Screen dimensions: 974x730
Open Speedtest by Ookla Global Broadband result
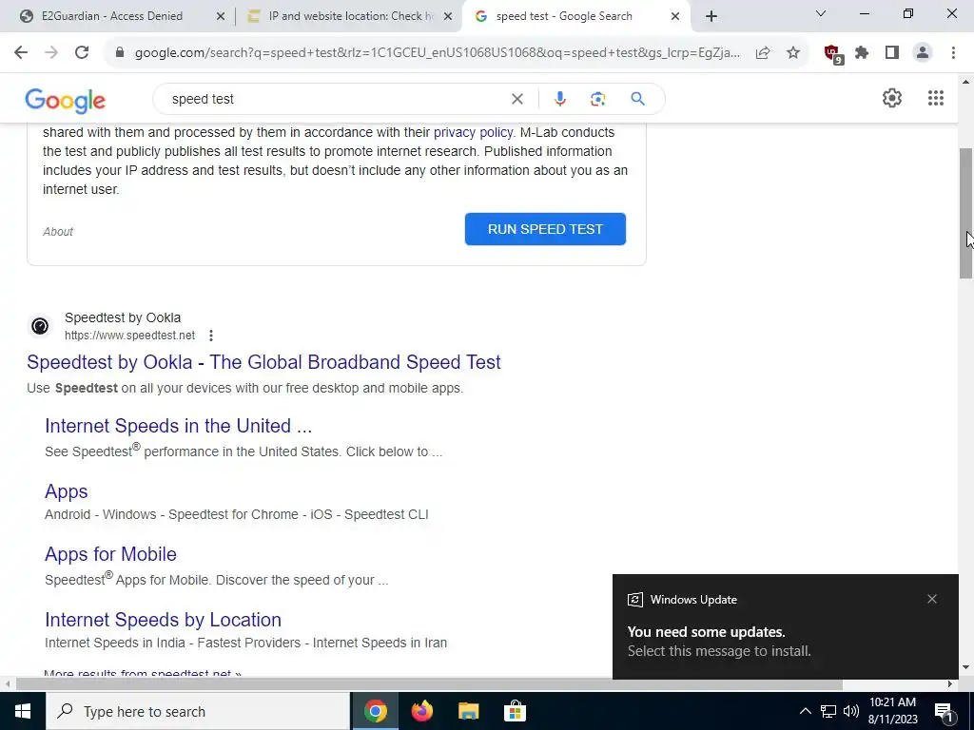pyautogui.click(x=263, y=362)
